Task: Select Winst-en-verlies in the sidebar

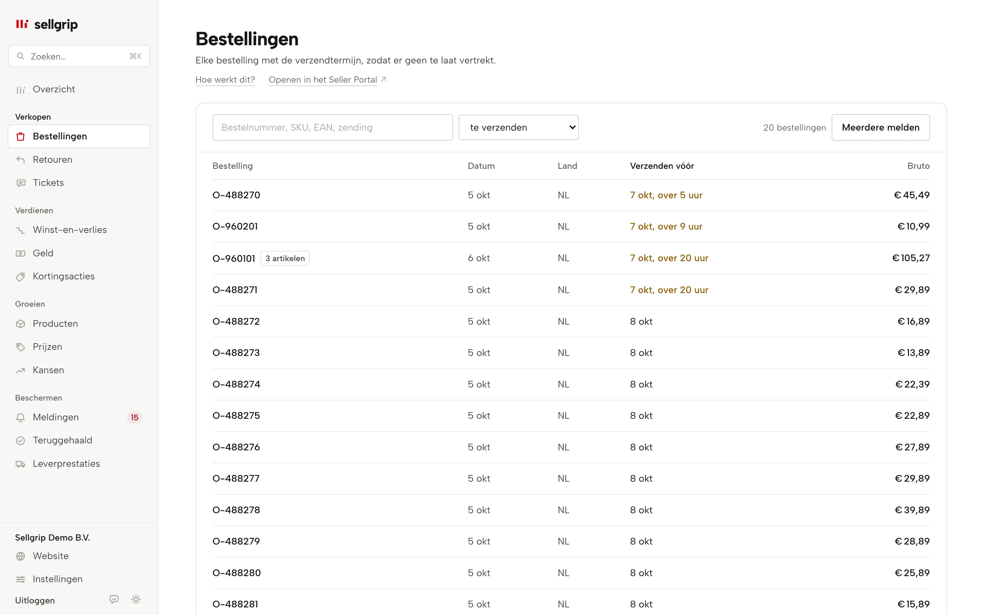Action: point(79,230)
